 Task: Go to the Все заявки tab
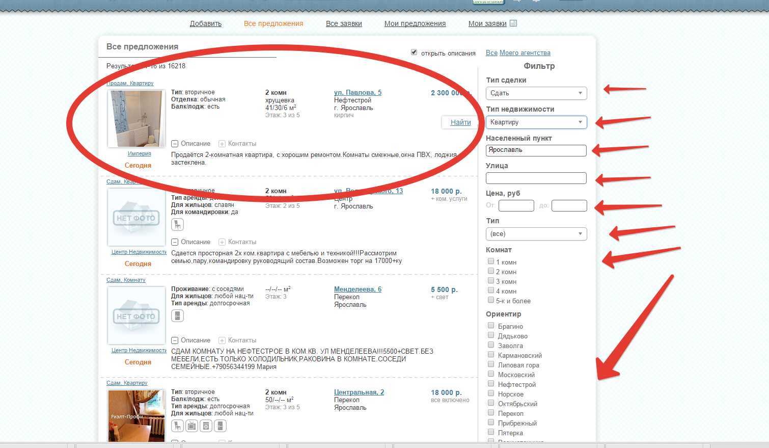[344, 23]
